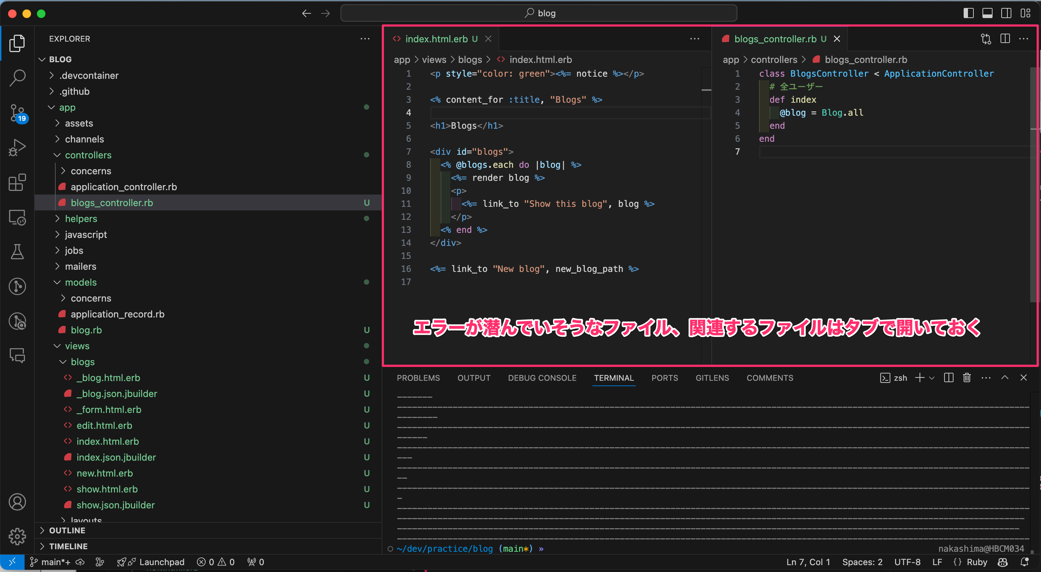Open the Search view in activity bar

coord(17,77)
